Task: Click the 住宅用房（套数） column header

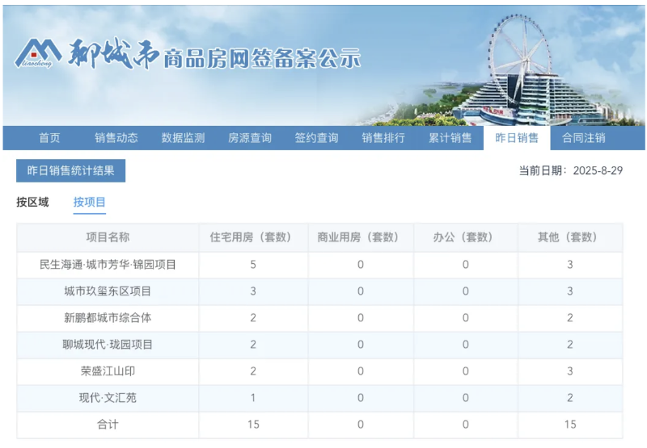Action: 253,237
